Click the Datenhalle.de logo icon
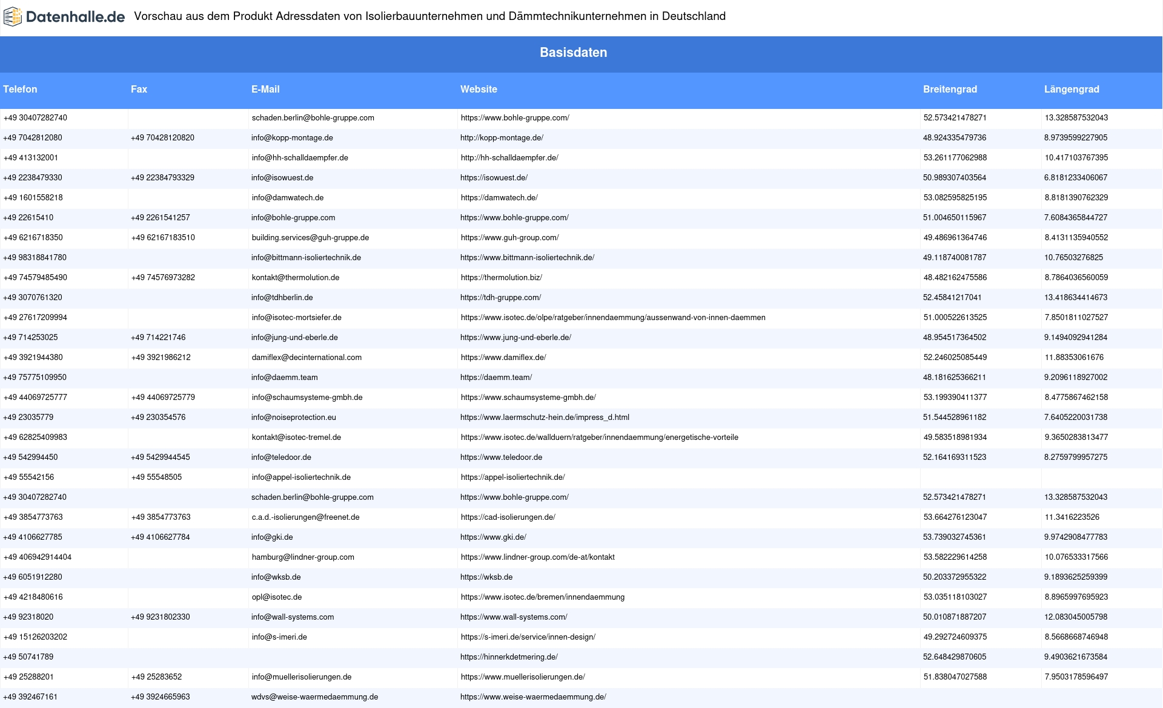Screen dimensions: 1163x708 point(13,17)
